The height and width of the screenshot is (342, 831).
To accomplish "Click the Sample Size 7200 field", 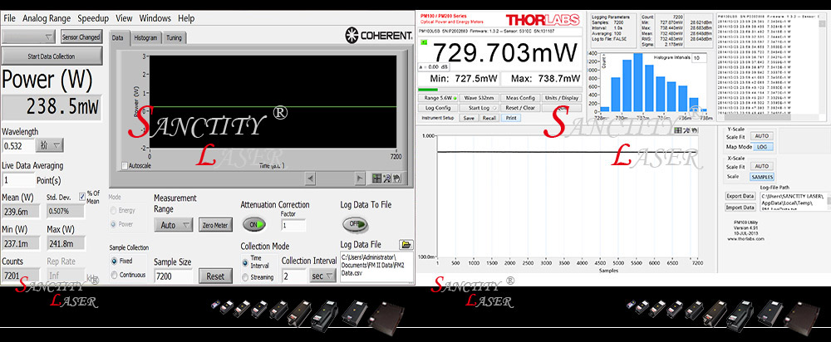I will point(174,276).
